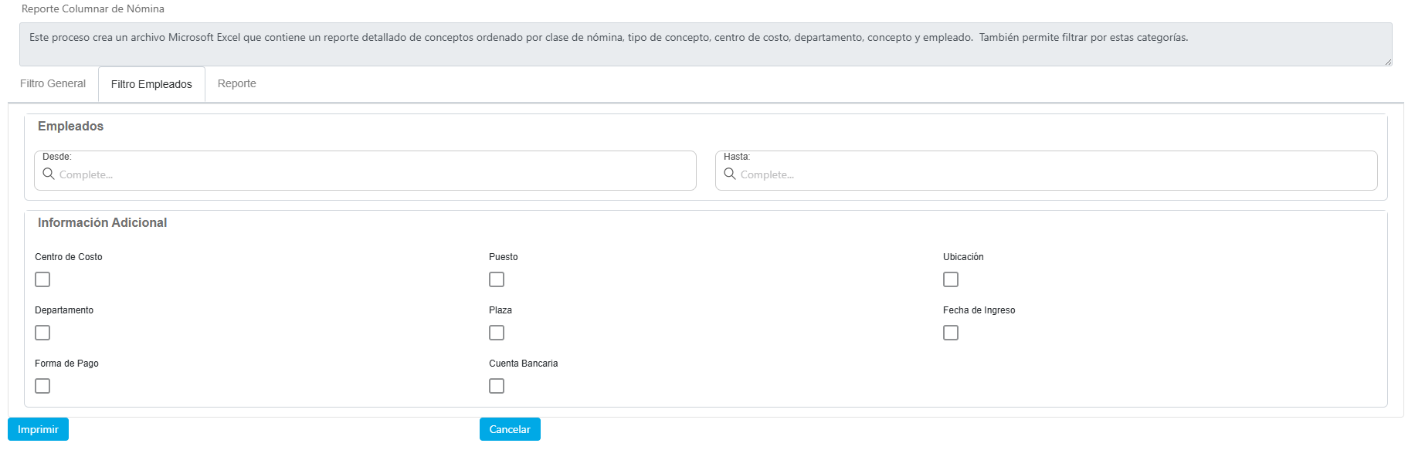Viewport: 1415px width, 450px height.
Task: Toggle the Ubicación checkbox
Action: [x=951, y=279]
